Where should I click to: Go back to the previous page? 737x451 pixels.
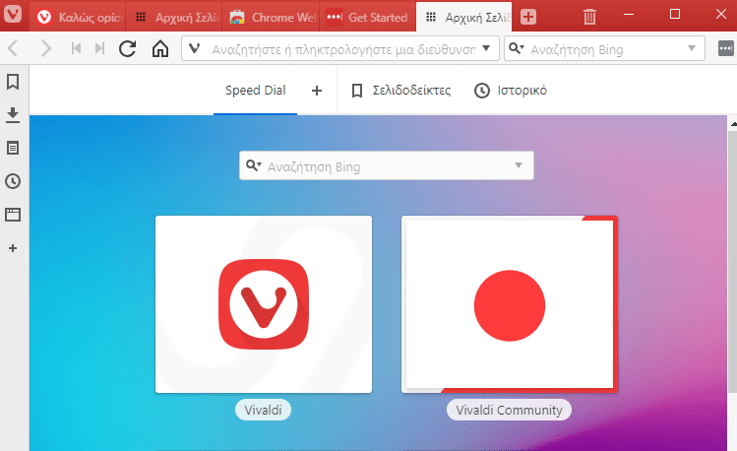[13, 48]
